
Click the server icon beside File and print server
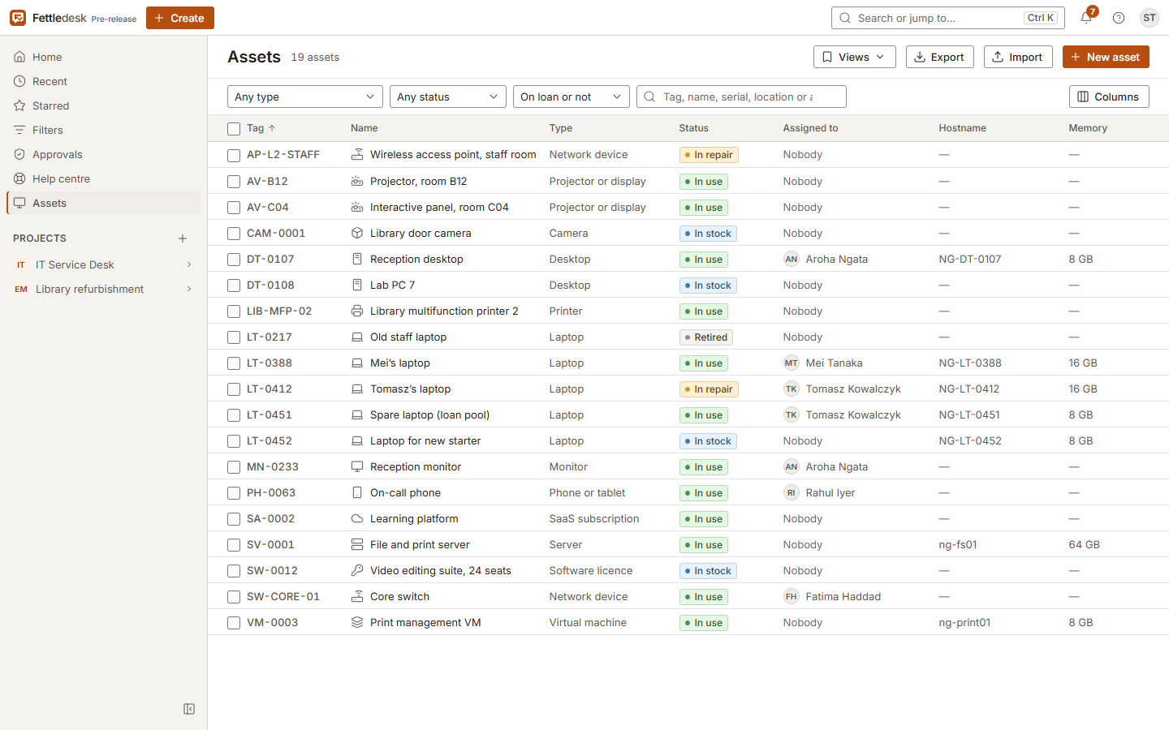[357, 544]
